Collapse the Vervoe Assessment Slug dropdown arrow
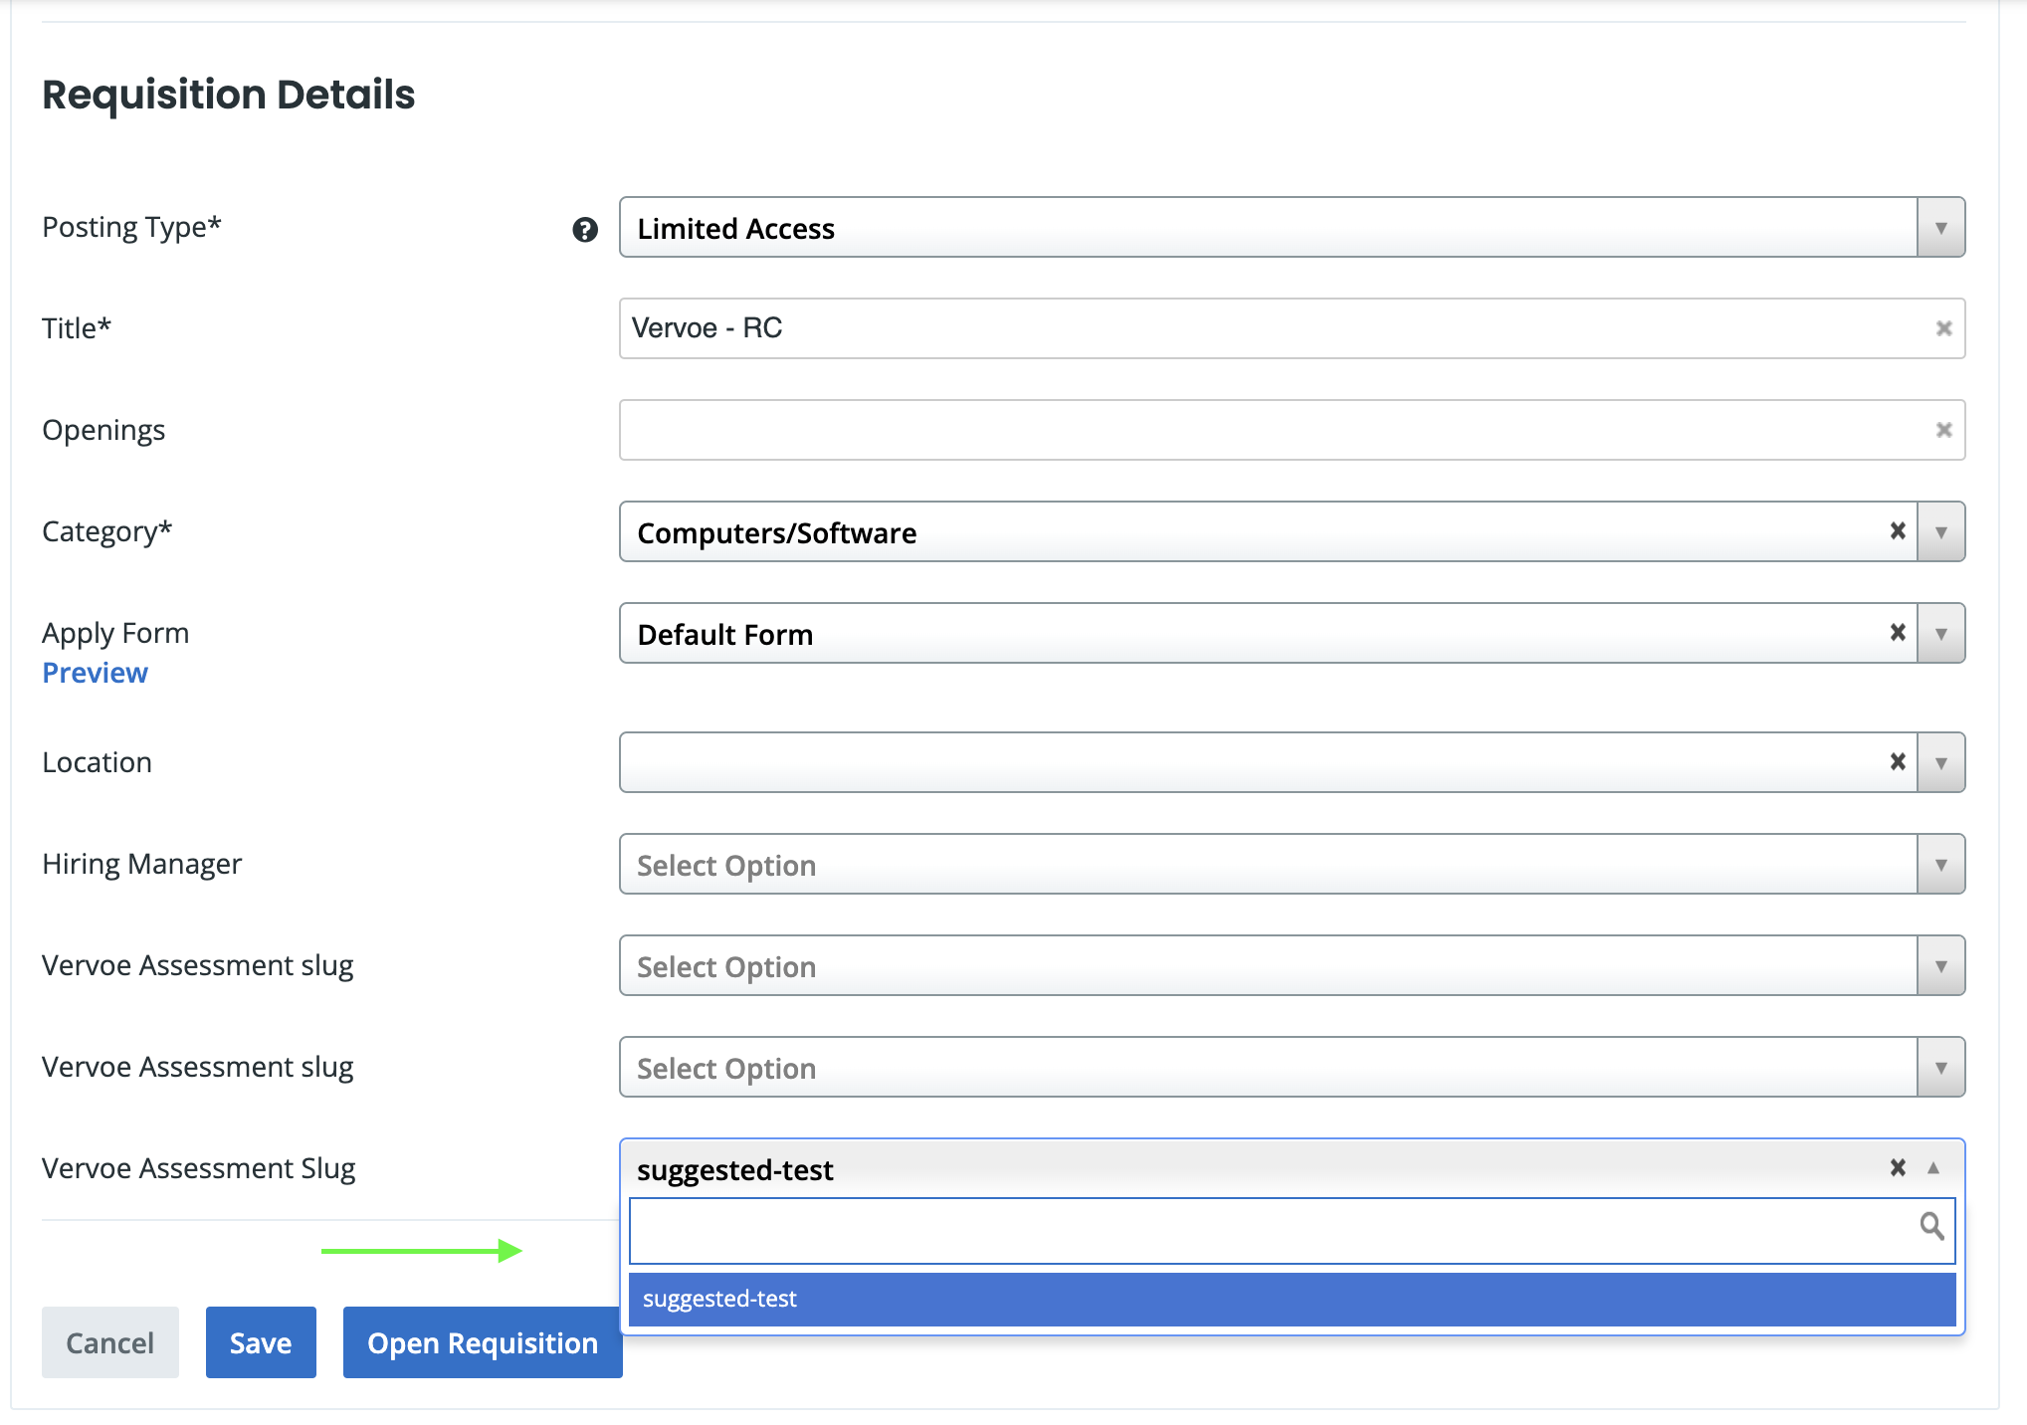 click(1933, 1168)
